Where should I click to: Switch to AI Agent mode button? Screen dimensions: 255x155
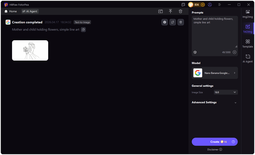pyautogui.click(x=30, y=11)
